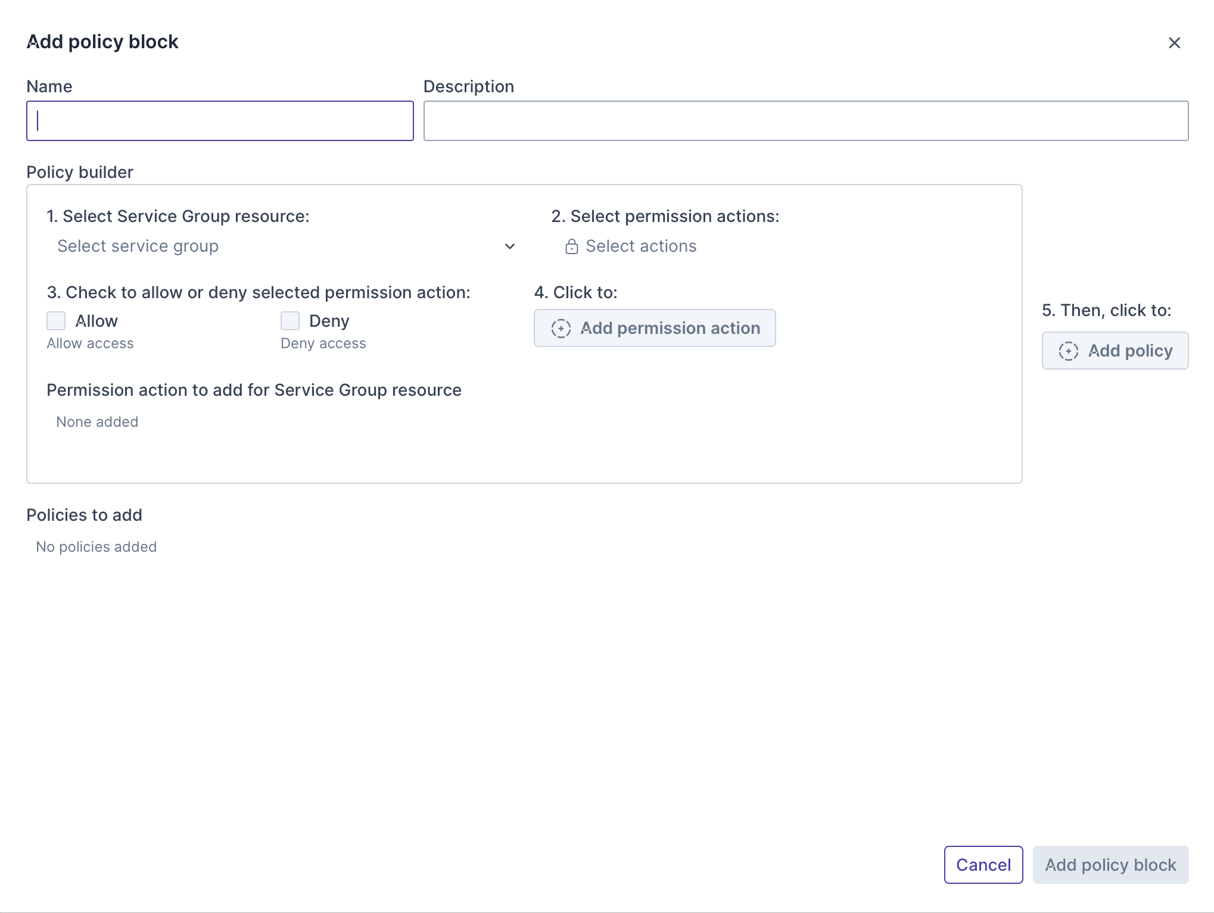Click the lock icon beside Select actions
Viewport: 1214px width, 913px height.
pyautogui.click(x=571, y=246)
